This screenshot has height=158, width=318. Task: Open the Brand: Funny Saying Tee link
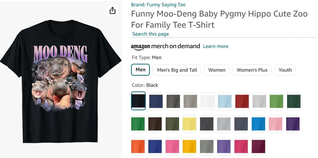point(158,5)
